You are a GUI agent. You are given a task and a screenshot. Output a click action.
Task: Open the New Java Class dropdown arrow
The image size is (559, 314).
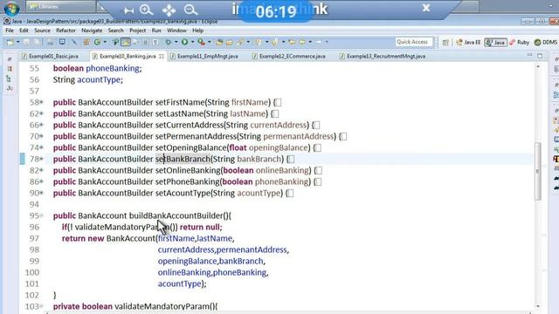pyautogui.click(x=105, y=42)
